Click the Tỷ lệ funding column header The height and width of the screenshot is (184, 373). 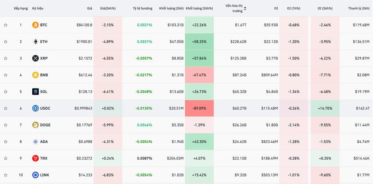click(x=142, y=8)
